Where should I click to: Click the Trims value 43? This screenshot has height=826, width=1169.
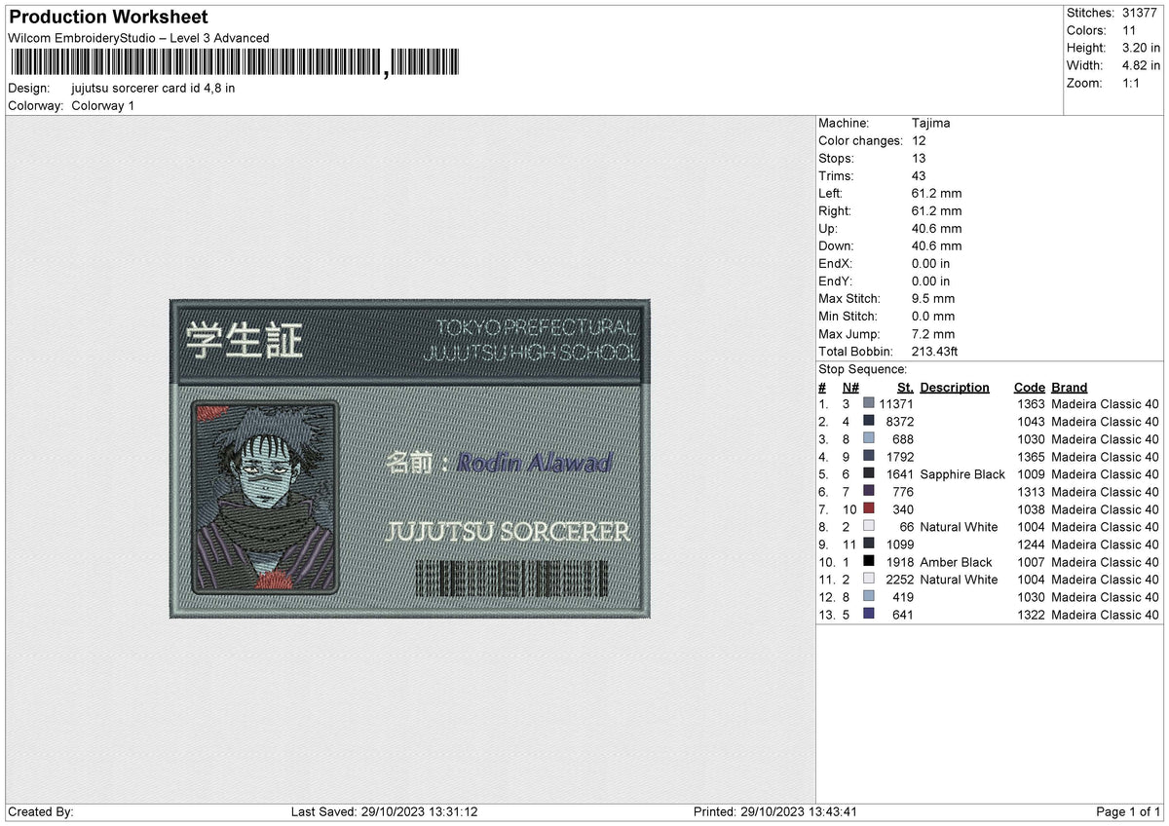[x=919, y=176]
